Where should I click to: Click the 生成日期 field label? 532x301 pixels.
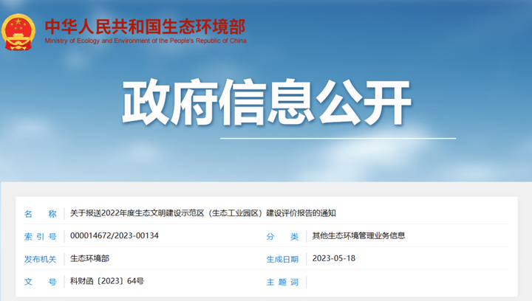tap(282, 259)
